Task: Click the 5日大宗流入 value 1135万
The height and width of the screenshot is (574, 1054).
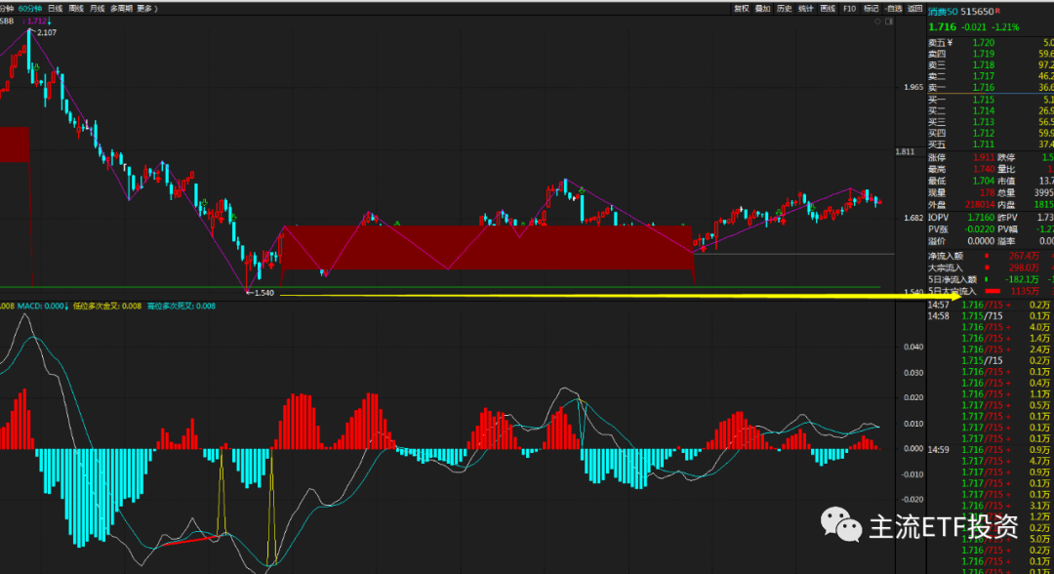Action: point(1025,291)
